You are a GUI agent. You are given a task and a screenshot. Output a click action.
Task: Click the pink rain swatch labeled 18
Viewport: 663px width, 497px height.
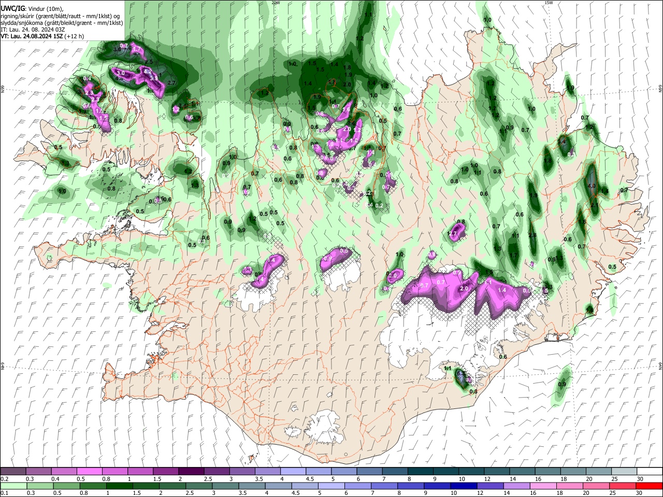click(569, 486)
